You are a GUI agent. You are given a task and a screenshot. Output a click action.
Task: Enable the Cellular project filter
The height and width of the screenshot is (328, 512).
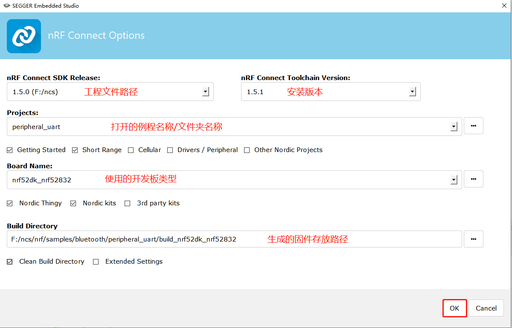click(x=131, y=150)
